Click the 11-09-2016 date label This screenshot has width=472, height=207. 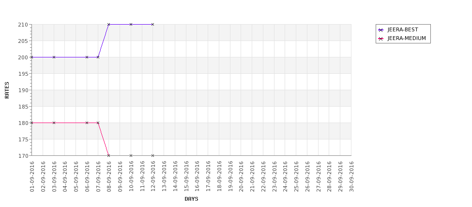[142, 177]
